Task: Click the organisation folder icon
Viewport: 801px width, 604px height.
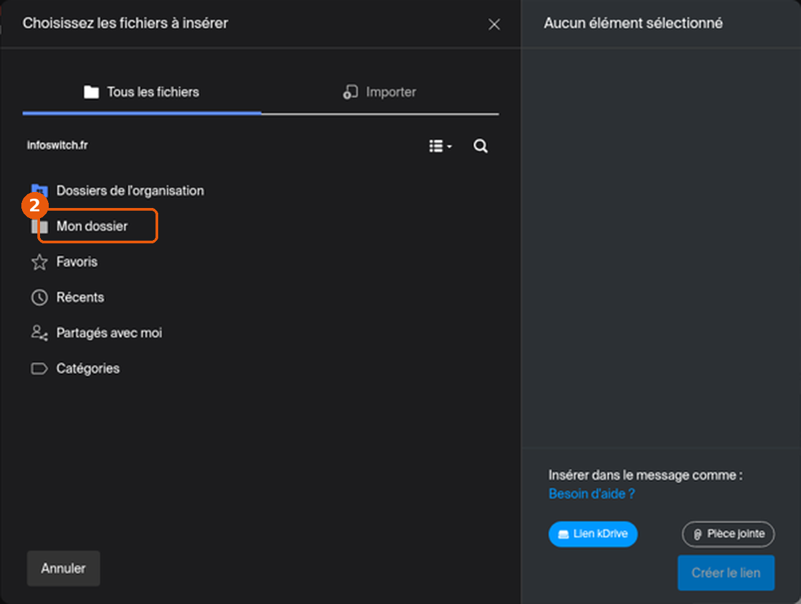Action: (x=39, y=191)
